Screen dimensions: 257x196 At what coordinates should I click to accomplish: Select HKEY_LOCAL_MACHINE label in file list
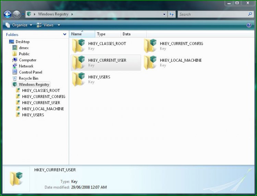tap(181, 60)
